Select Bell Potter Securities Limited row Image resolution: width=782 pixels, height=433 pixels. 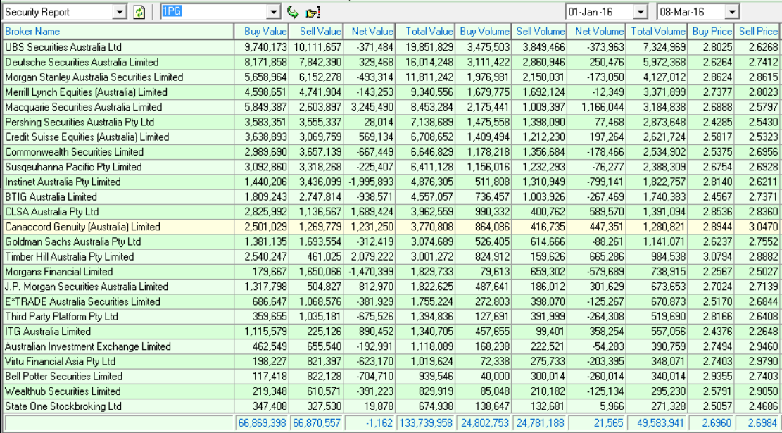tap(391, 377)
